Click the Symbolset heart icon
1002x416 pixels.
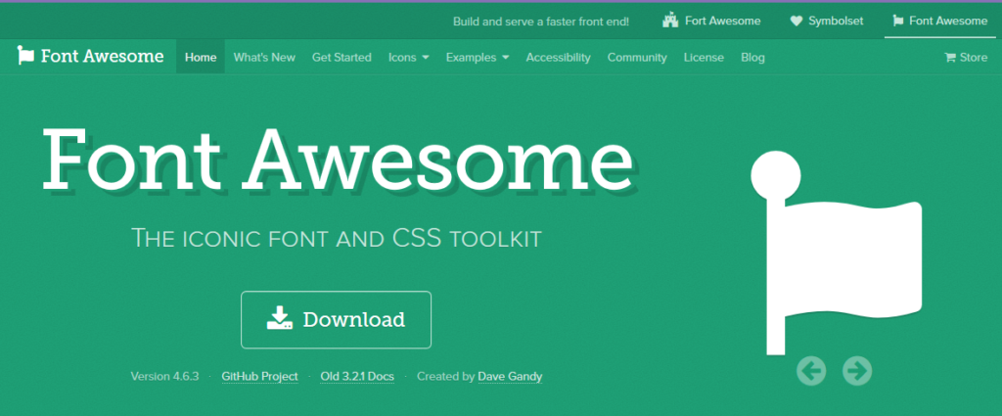coord(796,22)
